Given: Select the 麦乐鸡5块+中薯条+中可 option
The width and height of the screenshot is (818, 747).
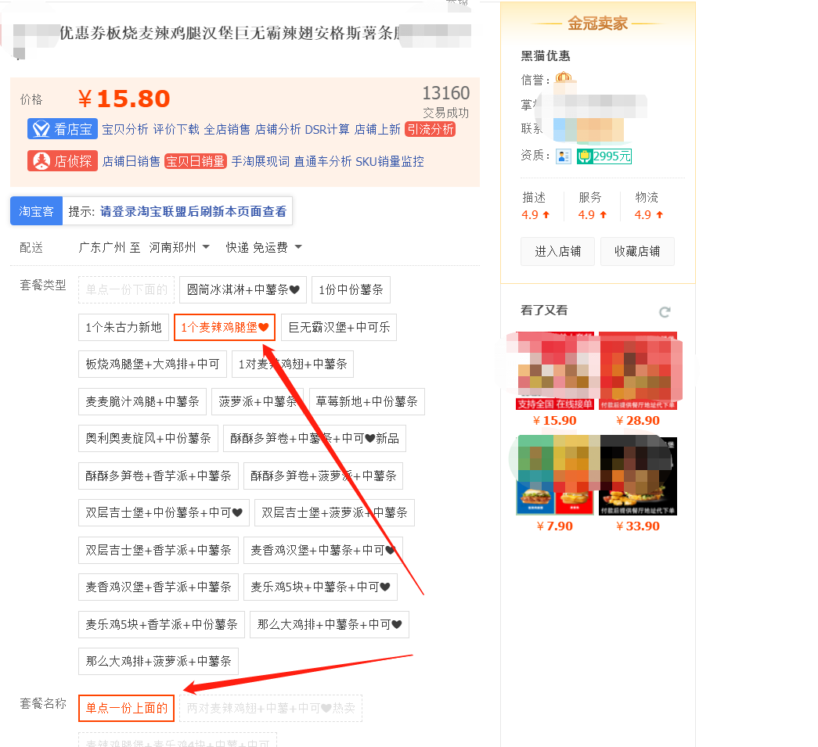Looking at the screenshot, I should click(320, 587).
